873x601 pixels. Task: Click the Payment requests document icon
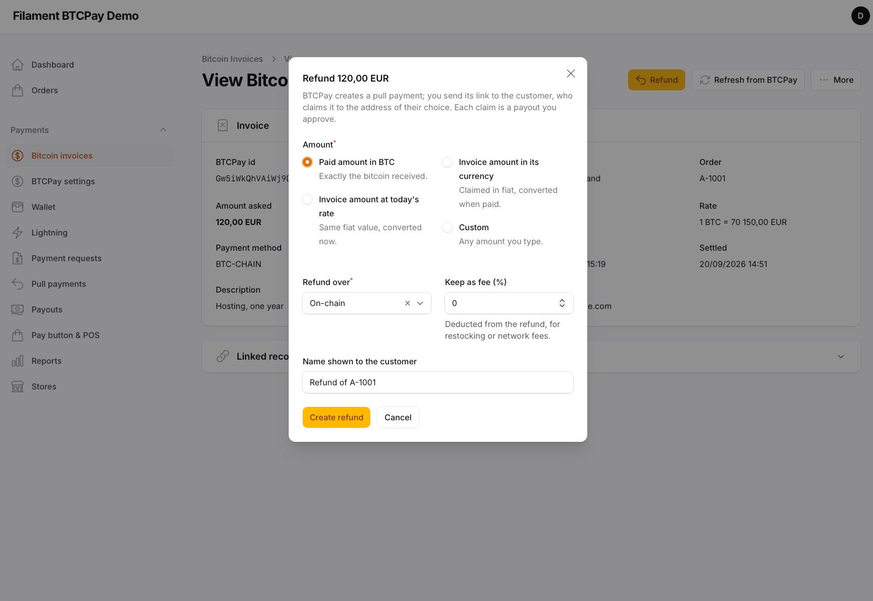pyautogui.click(x=17, y=258)
